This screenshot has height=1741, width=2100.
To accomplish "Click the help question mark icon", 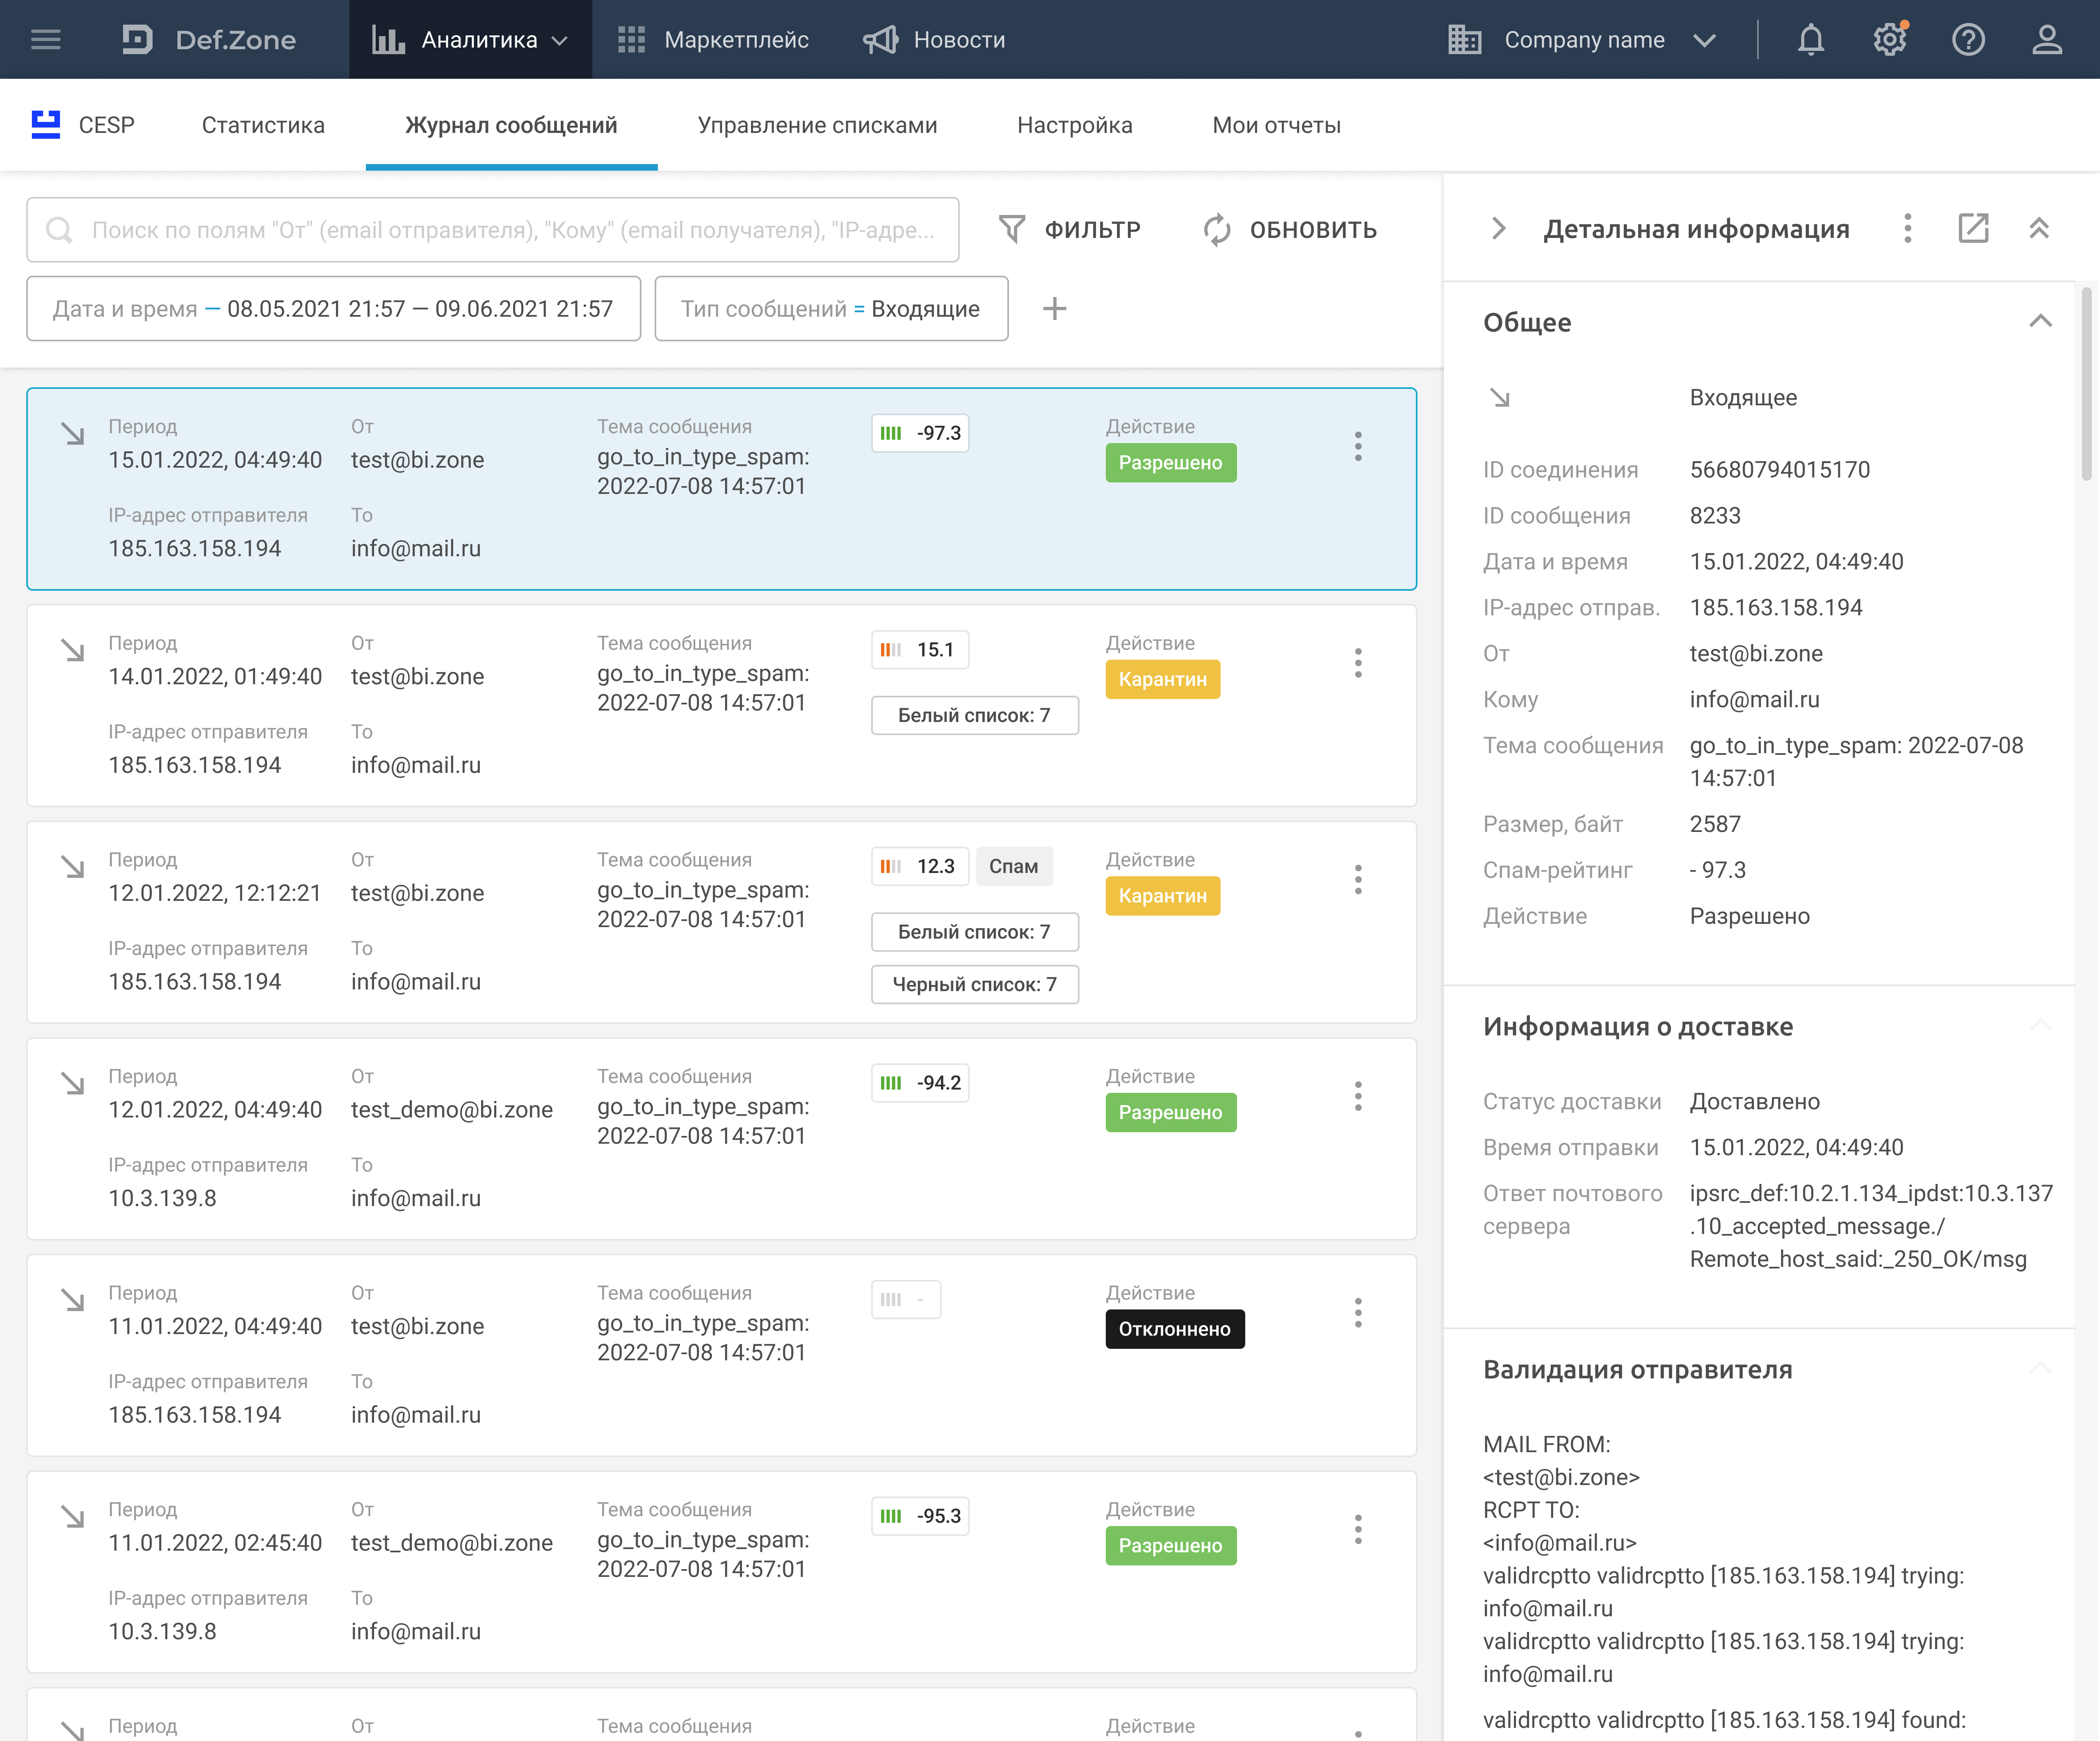I will (1968, 40).
